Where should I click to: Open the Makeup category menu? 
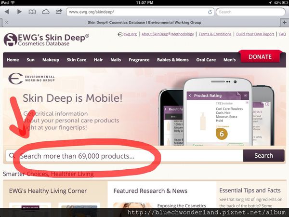click(51, 60)
